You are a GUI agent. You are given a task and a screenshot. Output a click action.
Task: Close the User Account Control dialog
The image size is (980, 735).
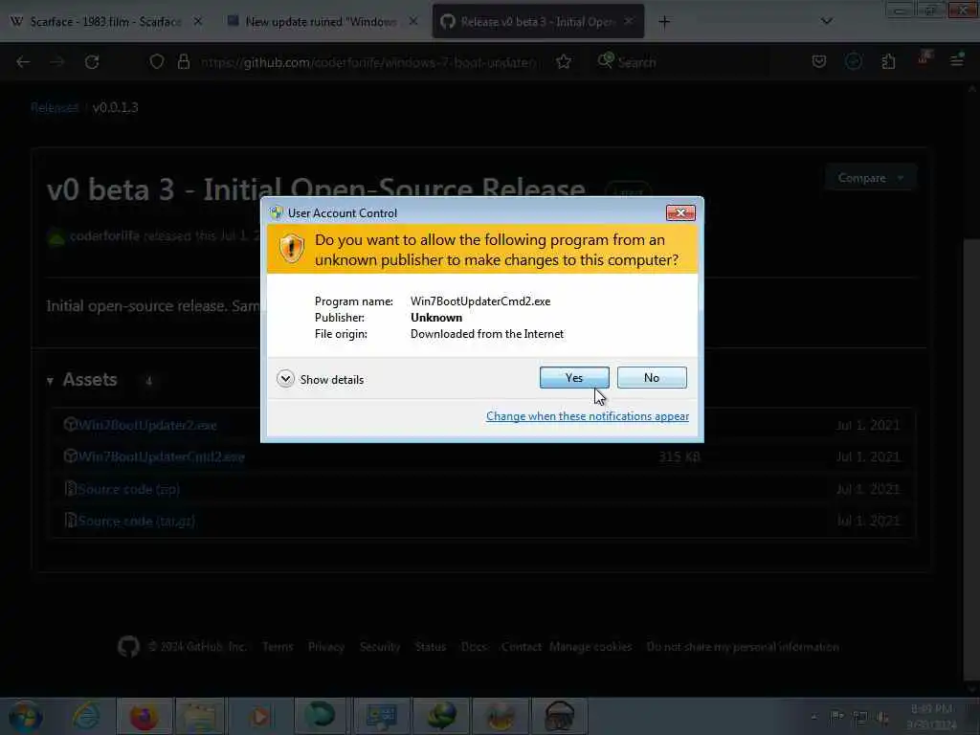(x=680, y=213)
